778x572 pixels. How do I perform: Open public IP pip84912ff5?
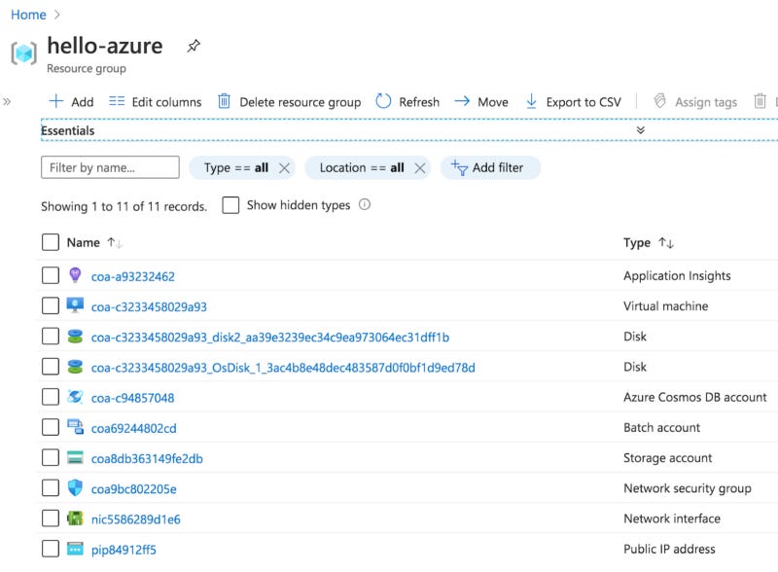tap(124, 550)
